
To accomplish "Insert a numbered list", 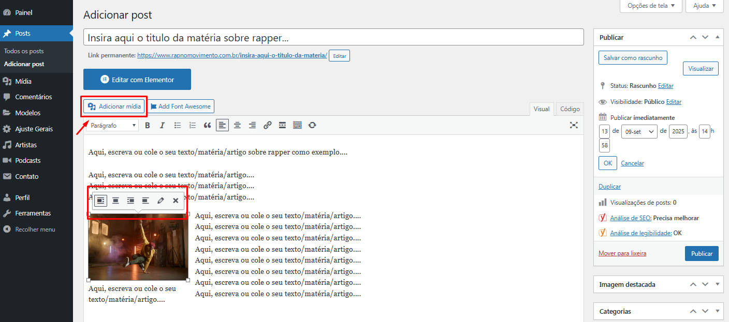I will [x=192, y=125].
